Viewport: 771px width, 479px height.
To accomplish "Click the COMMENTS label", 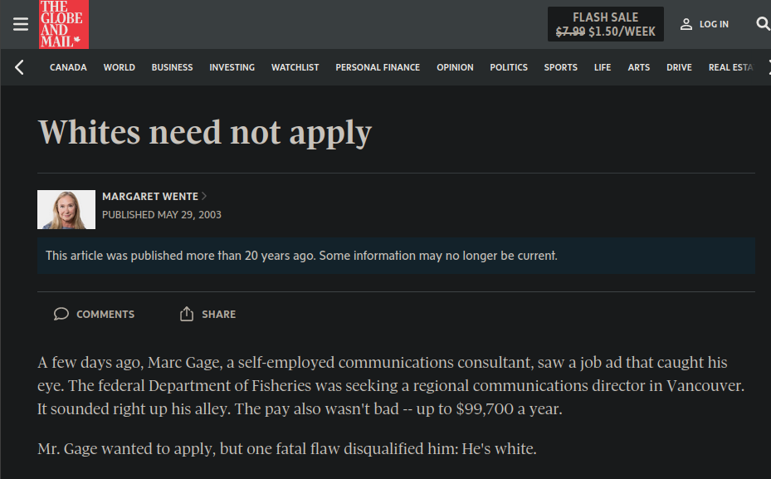I will (x=105, y=315).
